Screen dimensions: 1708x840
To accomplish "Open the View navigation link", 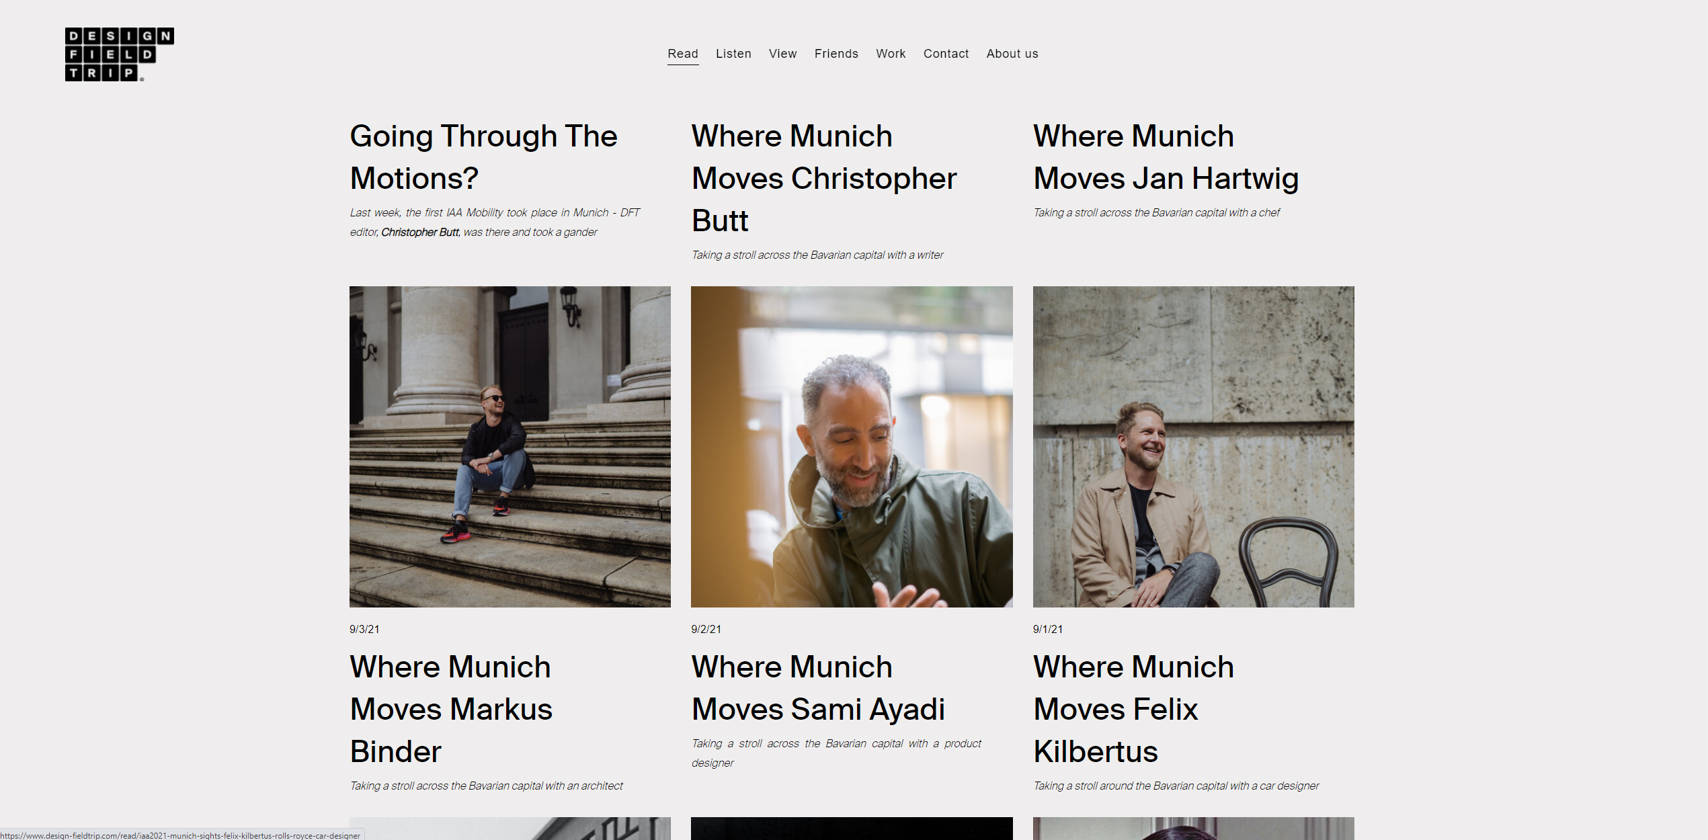I will pos(782,54).
